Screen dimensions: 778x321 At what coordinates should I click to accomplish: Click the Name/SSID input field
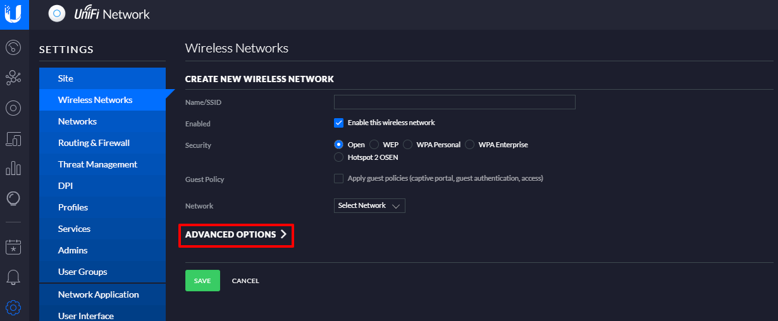click(x=454, y=102)
